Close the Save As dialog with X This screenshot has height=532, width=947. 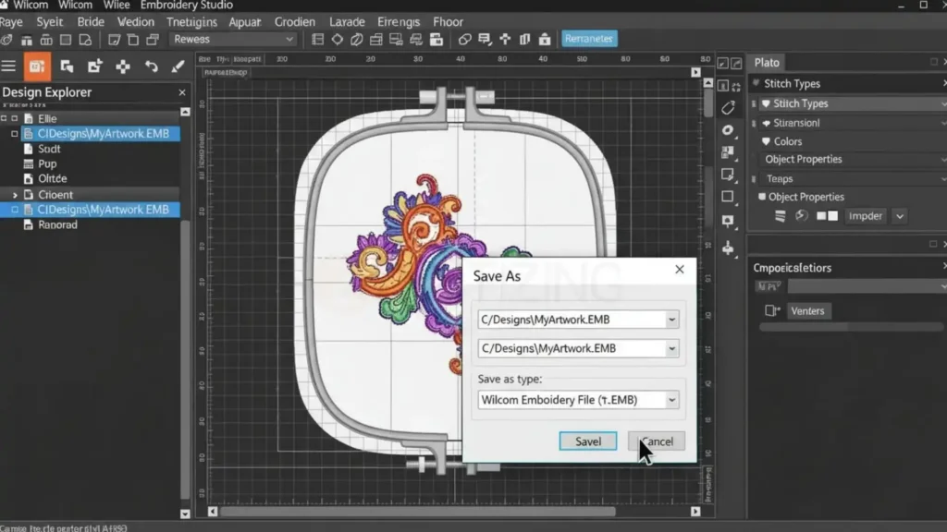coord(680,270)
